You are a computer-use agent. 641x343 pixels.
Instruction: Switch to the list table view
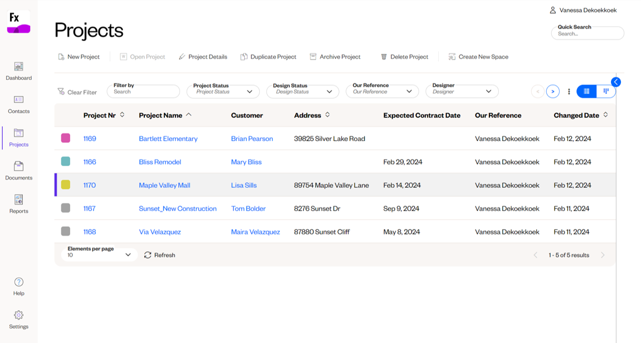[x=586, y=91]
